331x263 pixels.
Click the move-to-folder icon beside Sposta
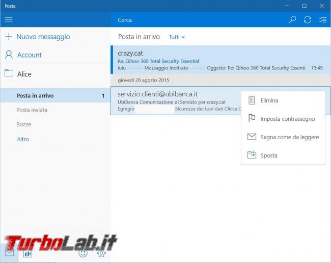[x=252, y=155]
